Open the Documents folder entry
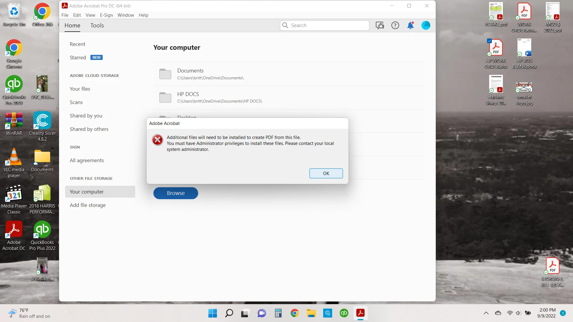 pyautogui.click(x=190, y=74)
